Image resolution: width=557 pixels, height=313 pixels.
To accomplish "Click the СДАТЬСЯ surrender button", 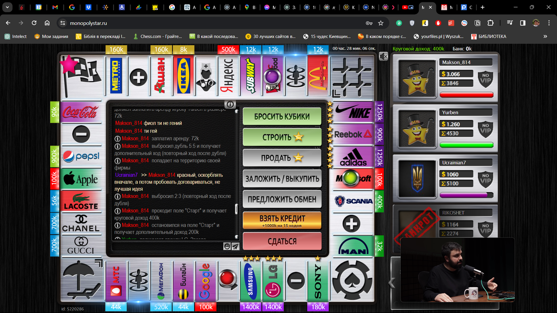I will point(282,241).
